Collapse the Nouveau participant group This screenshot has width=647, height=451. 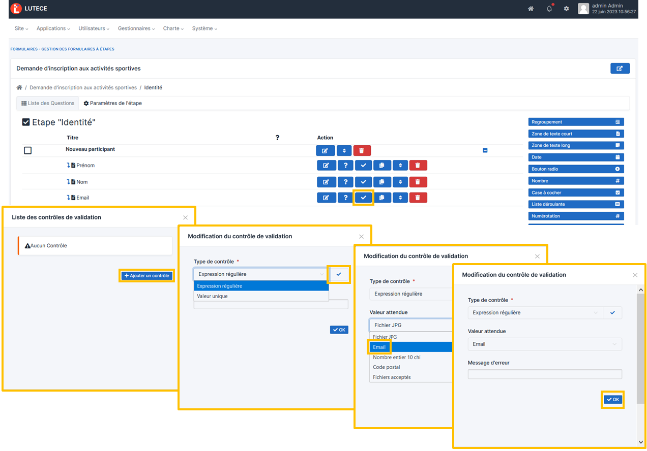485,150
